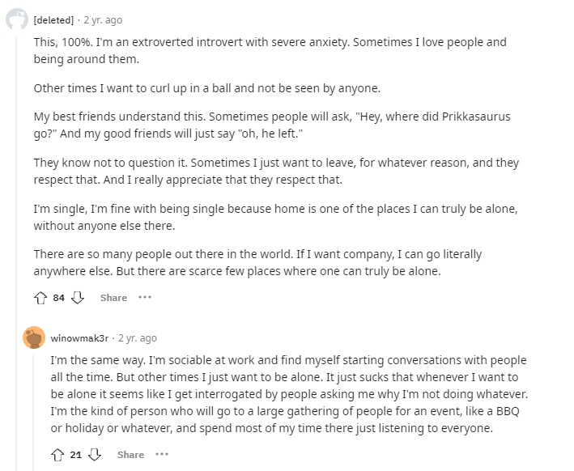Upvote the deleted user's comment with 84 points

(40, 298)
